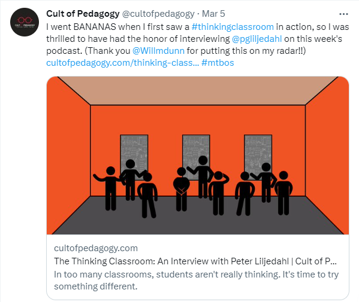Open the orange classroom preview image
This screenshot has width=359, height=302.
click(198, 155)
